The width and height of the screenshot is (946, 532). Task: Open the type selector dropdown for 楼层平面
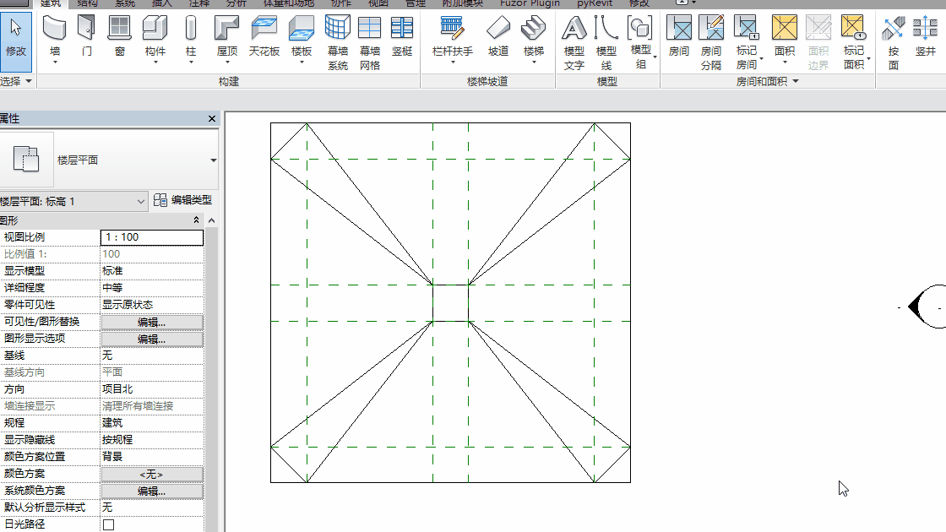pos(213,160)
